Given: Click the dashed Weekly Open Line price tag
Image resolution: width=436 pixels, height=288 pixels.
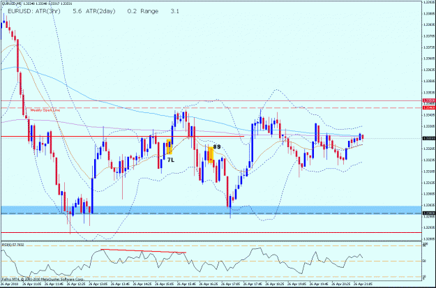Looking at the screenshot, I should pos(428,107).
